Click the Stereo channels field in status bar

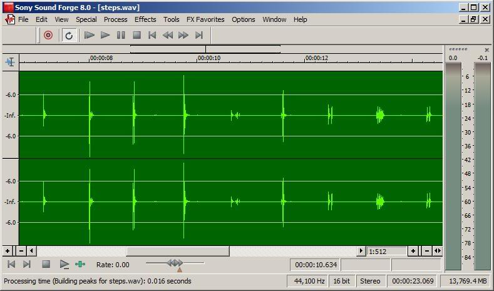pos(370,281)
